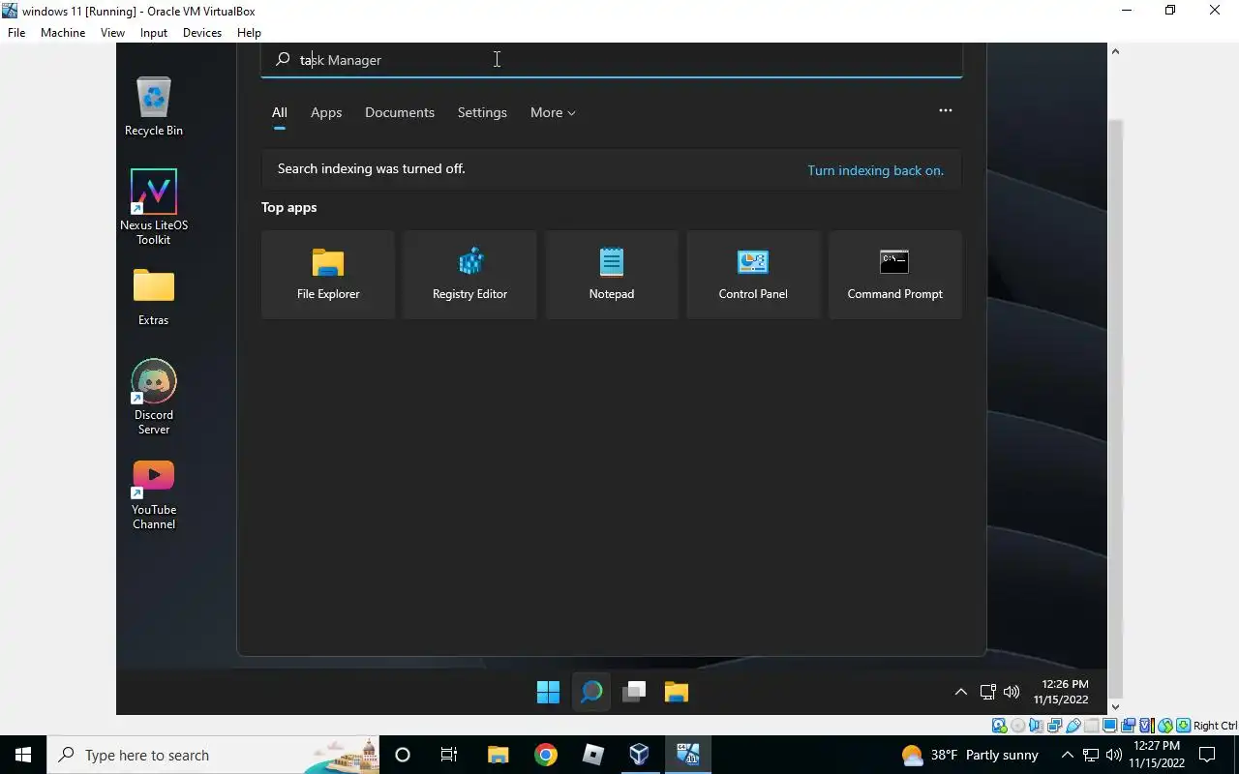This screenshot has width=1239, height=774.
Task: Select the Extras folder on desktop
Action: 153,297
